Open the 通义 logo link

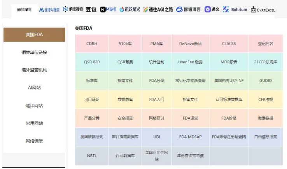[x=212, y=9]
